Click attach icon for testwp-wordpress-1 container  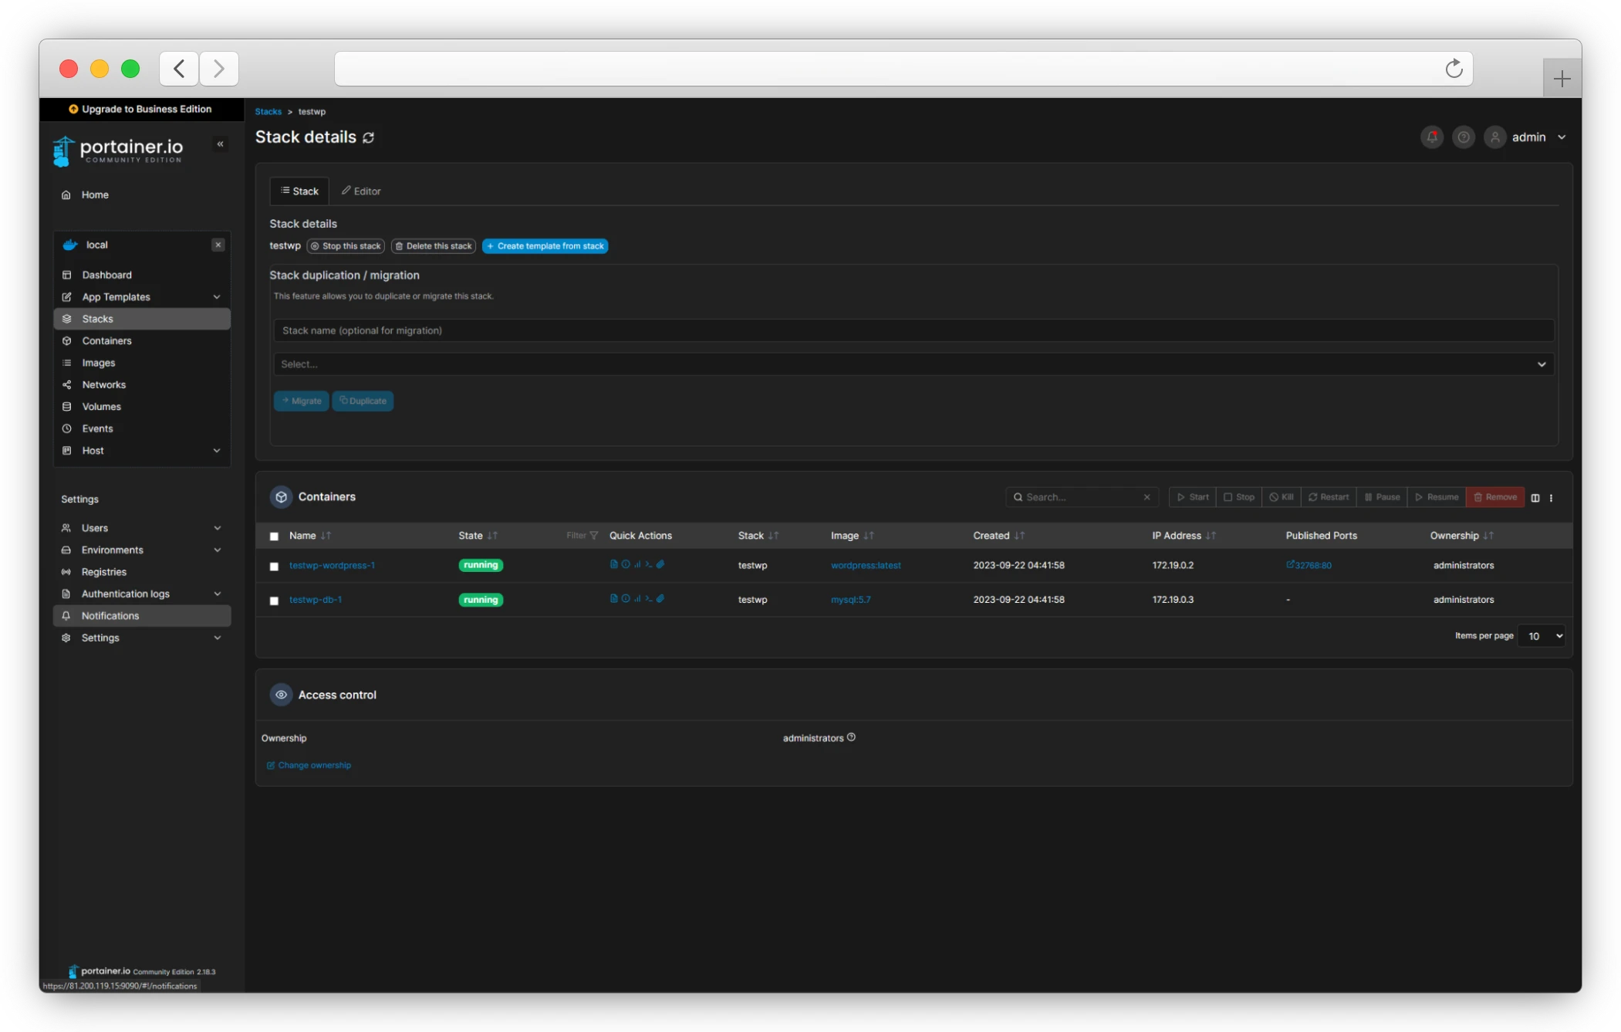660,564
